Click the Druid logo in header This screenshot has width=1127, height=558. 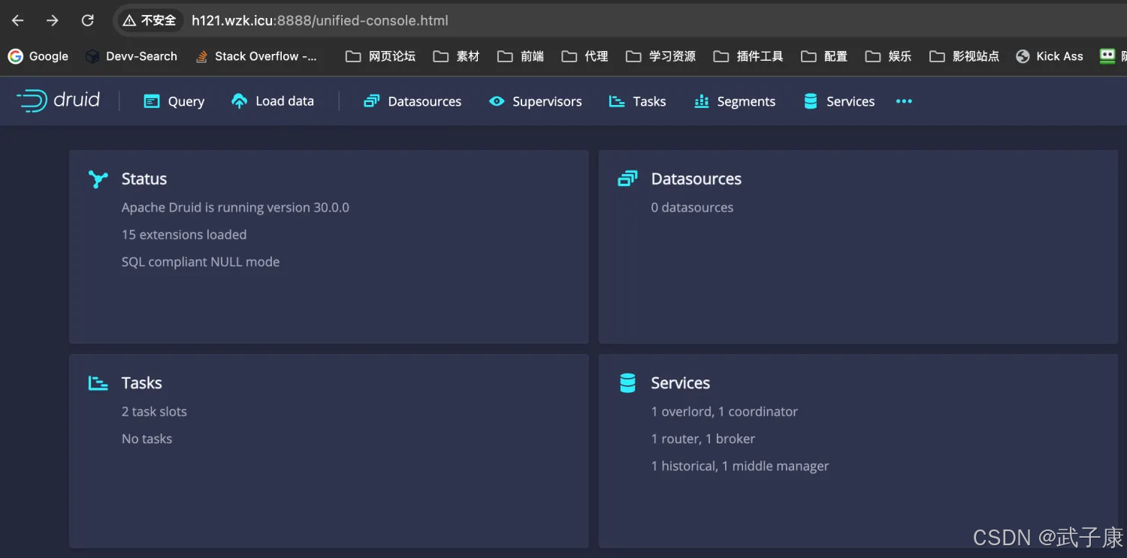coord(59,100)
